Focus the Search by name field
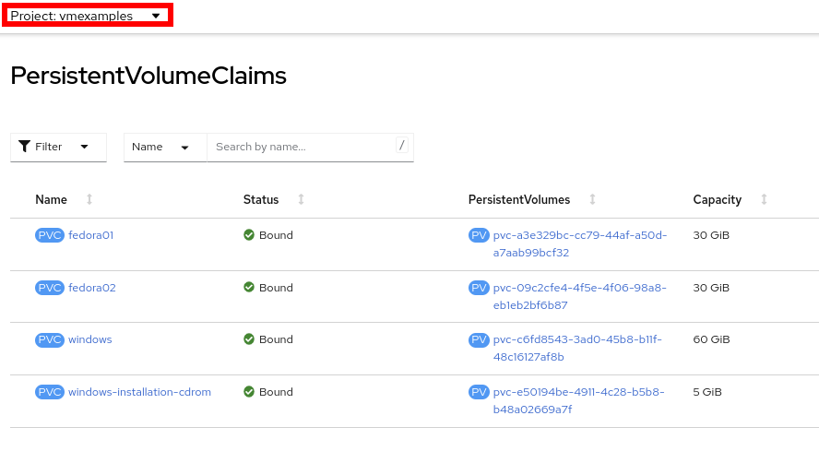Screen dimensions: 819x475 [x=300, y=147]
